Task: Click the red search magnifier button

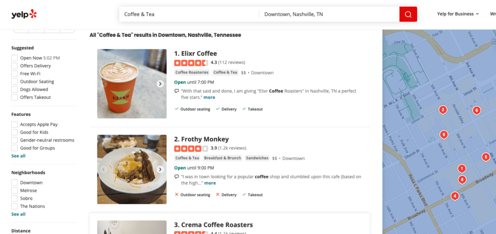Action: point(408,14)
